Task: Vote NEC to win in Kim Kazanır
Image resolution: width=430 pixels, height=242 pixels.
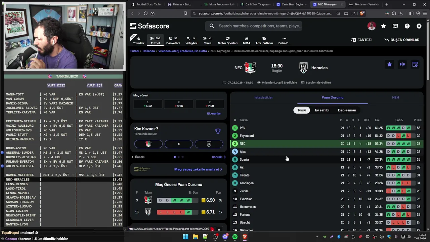Action: [x=148, y=144]
